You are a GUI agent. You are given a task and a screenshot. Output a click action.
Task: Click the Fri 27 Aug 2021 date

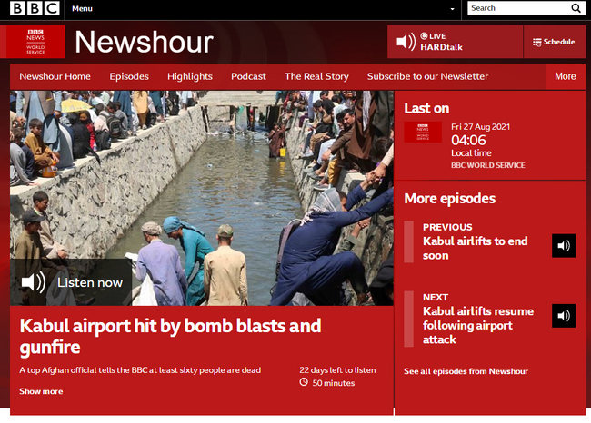click(481, 127)
